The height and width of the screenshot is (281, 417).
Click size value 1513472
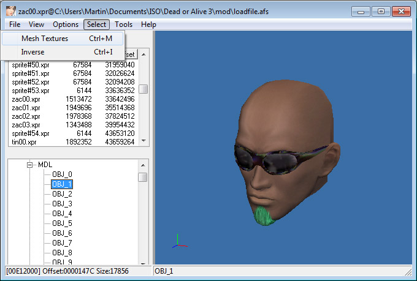pos(78,99)
